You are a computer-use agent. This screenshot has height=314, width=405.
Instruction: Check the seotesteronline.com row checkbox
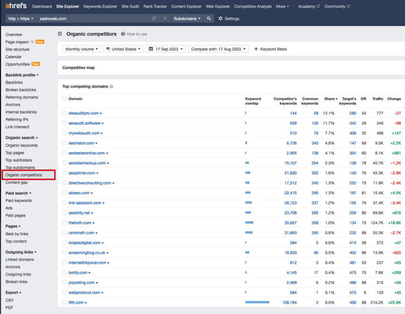[x=64, y=153]
